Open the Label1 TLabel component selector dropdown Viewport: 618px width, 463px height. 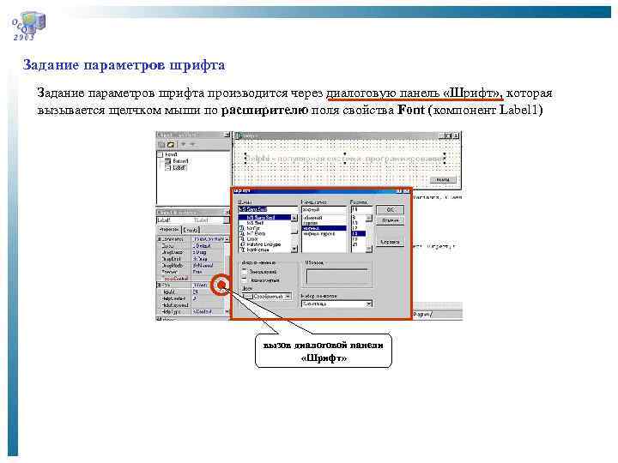tap(227, 220)
